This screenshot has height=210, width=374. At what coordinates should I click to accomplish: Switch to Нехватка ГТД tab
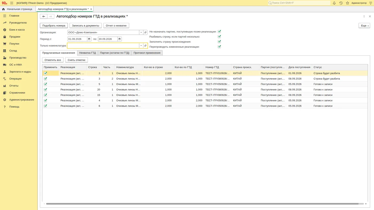[x=87, y=53]
